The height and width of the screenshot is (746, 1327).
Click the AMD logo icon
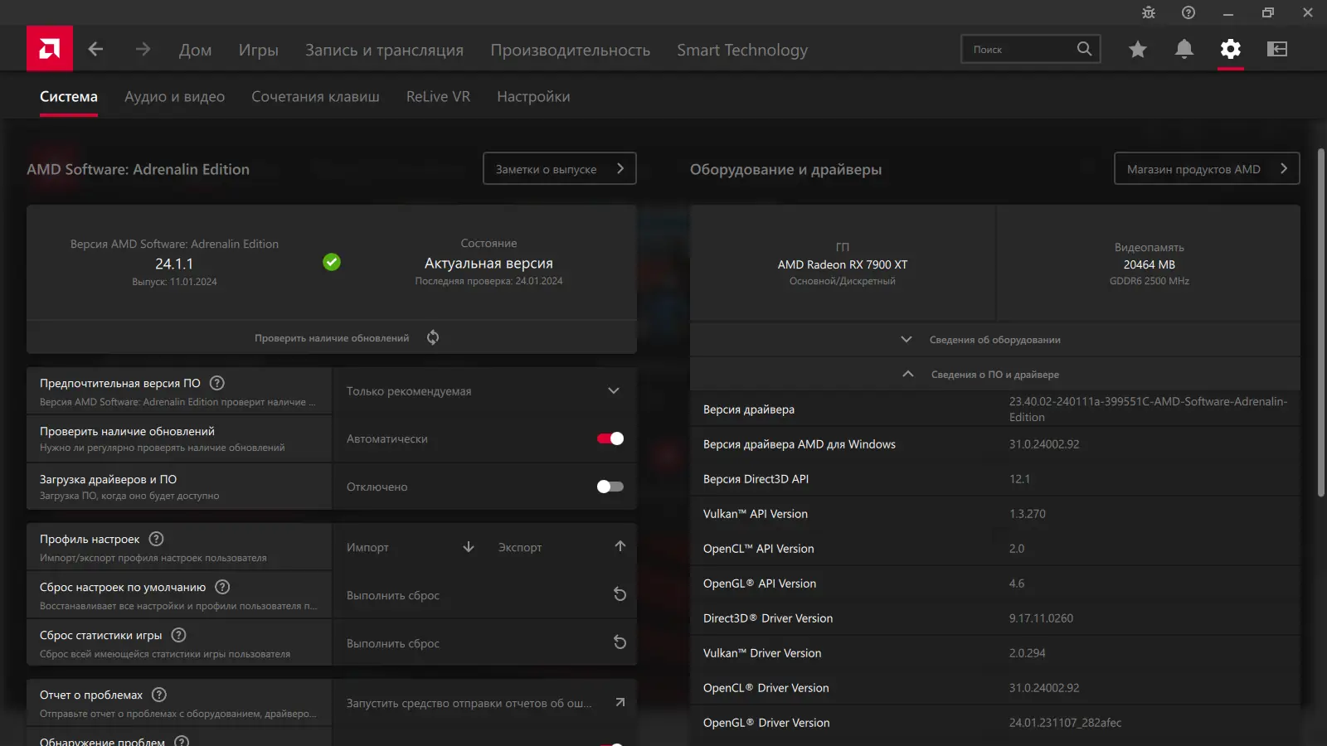pyautogui.click(x=50, y=49)
